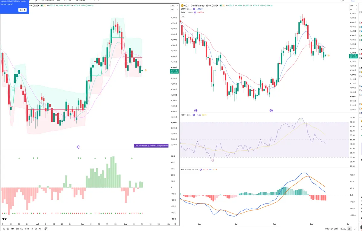362x231 pixels.
Task: Click the Delta Configuration table label
Action: point(159,146)
